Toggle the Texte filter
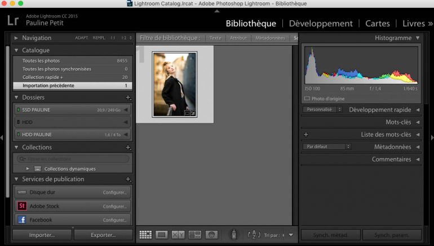Image resolution: width=434 pixels, height=246 pixels. click(215, 38)
